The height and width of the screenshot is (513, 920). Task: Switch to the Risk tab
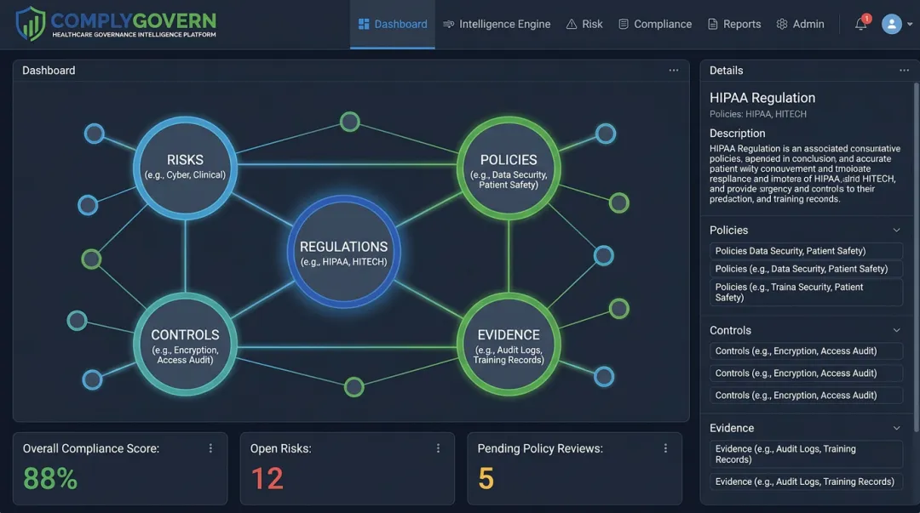[x=584, y=24]
